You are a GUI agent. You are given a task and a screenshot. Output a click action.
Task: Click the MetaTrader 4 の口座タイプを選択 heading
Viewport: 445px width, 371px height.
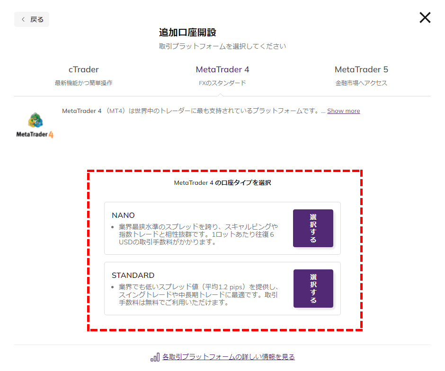[222, 183]
